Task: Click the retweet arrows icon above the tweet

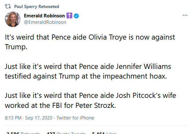Action: point(8,6)
